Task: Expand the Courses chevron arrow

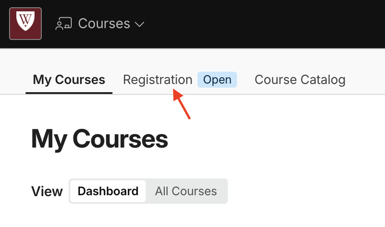Action: tap(139, 24)
